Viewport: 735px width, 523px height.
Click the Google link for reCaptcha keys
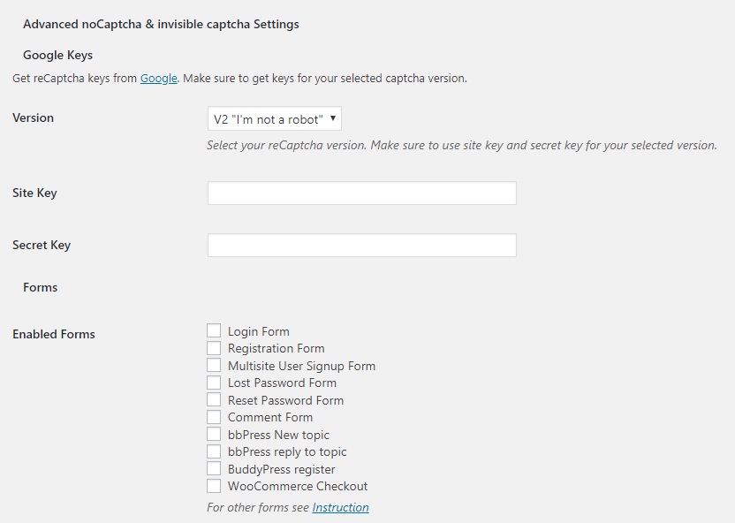click(158, 79)
